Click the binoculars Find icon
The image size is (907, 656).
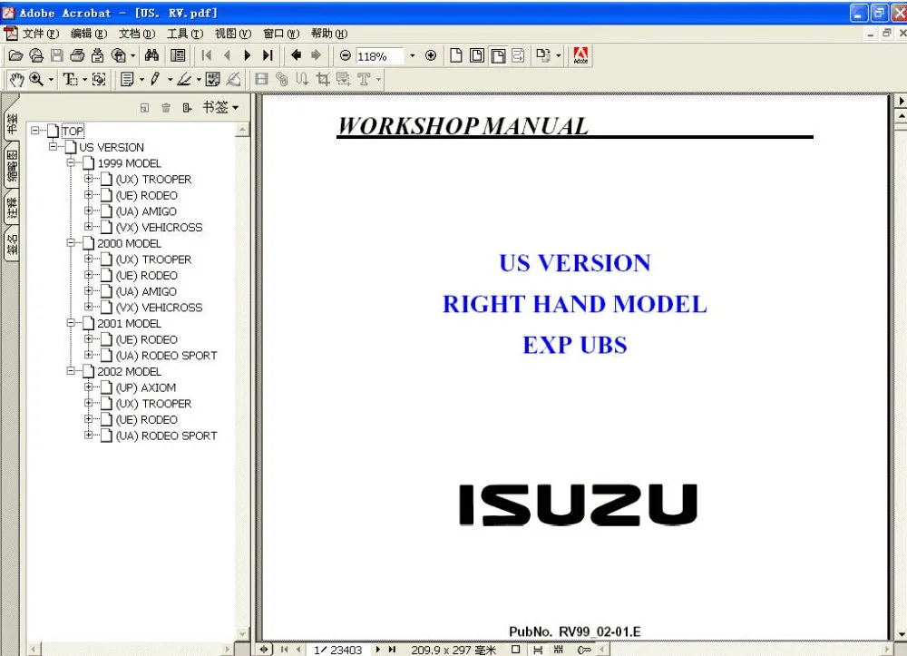(152, 55)
